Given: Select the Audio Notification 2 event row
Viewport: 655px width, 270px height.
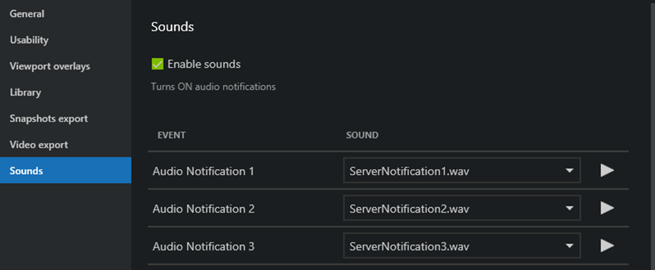Looking at the screenshot, I should pos(203,209).
